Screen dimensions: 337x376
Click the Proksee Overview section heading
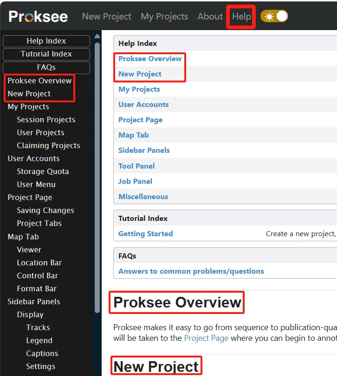tap(177, 302)
